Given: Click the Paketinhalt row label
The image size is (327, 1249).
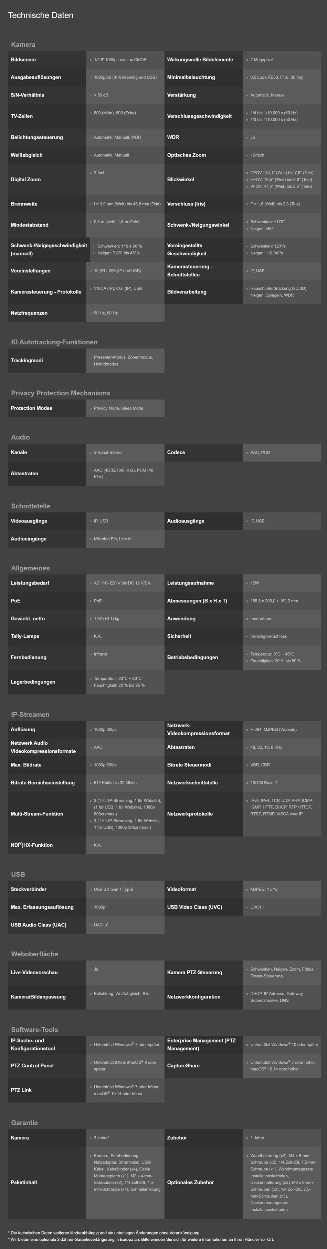Looking at the screenshot, I should tap(24, 1182).
